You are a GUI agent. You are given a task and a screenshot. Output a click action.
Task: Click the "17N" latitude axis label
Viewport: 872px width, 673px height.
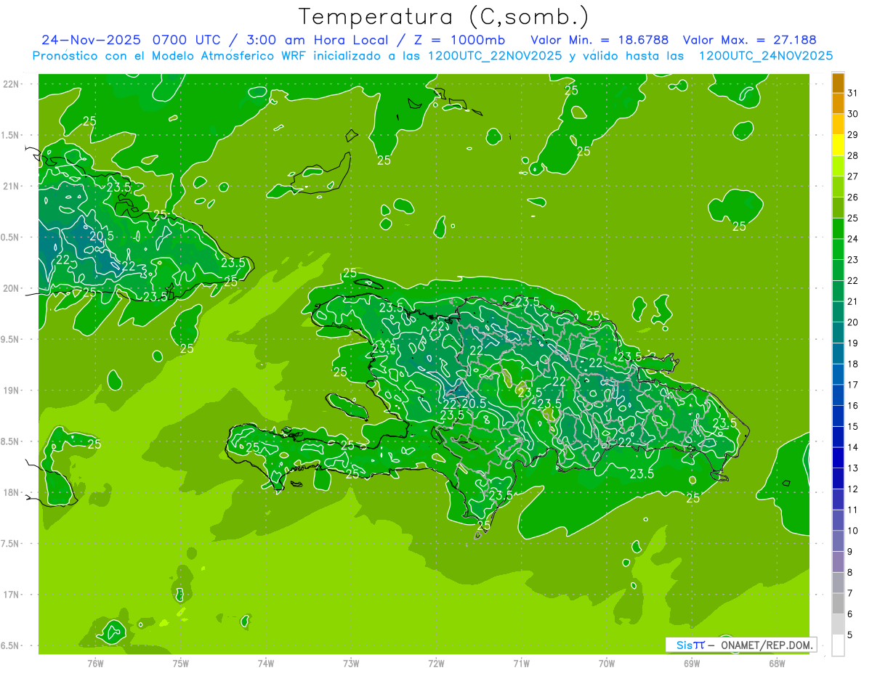point(12,595)
